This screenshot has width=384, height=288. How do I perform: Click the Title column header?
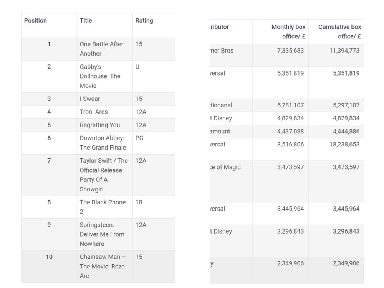[x=86, y=21]
